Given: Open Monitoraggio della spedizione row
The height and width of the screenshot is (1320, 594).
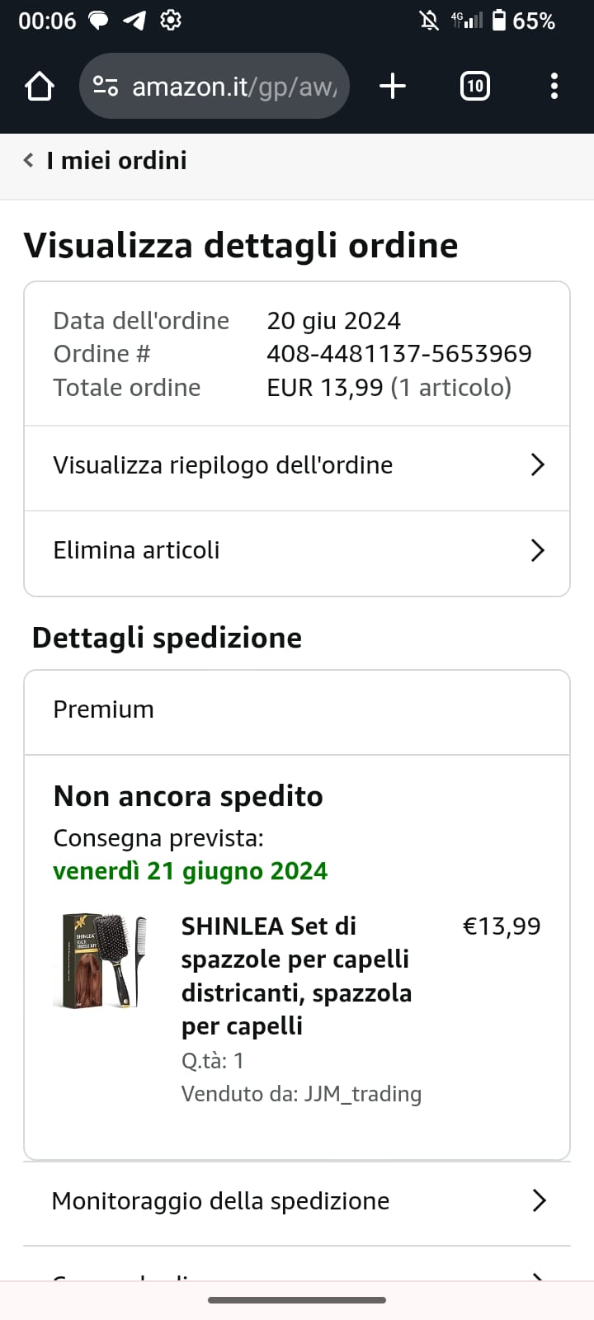Looking at the screenshot, I should (220, 1200).
